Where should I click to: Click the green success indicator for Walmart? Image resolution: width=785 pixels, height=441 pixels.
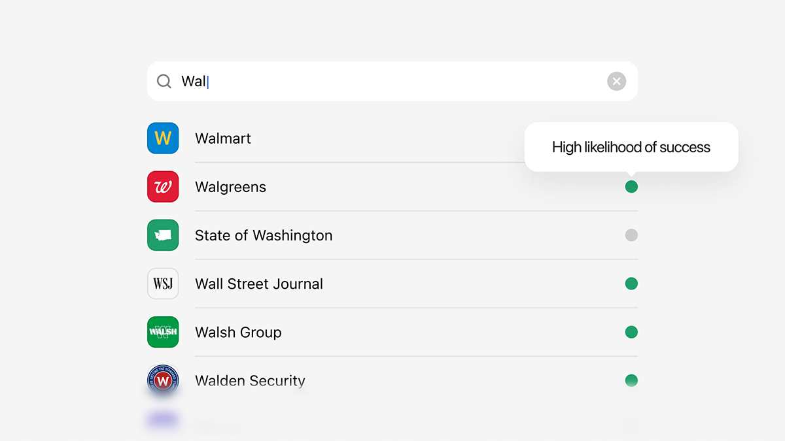tap(631, 138)
